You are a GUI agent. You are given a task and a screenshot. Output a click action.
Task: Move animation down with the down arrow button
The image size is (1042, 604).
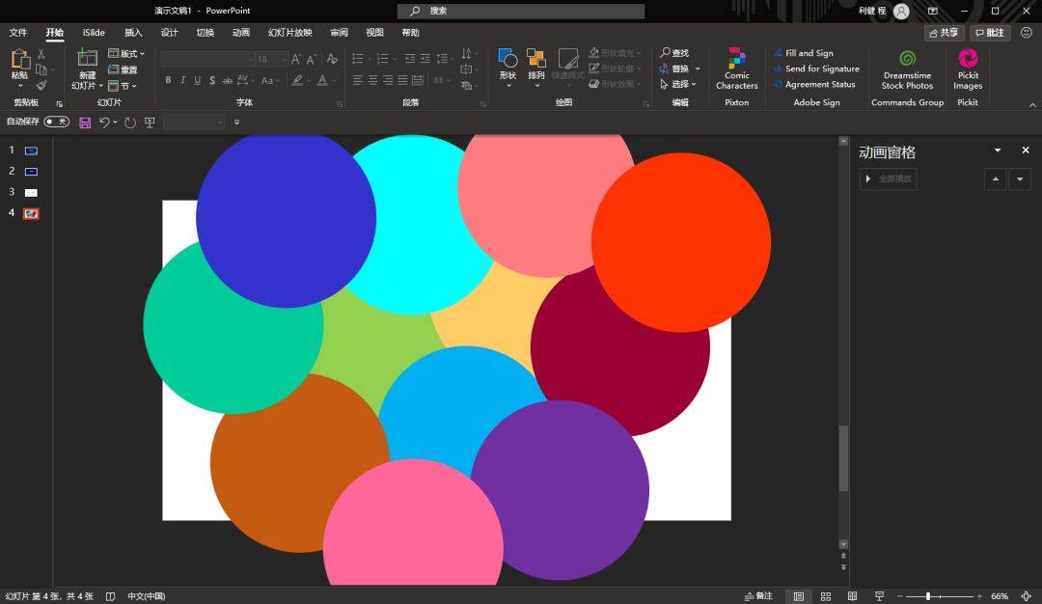coord(1020,178)
